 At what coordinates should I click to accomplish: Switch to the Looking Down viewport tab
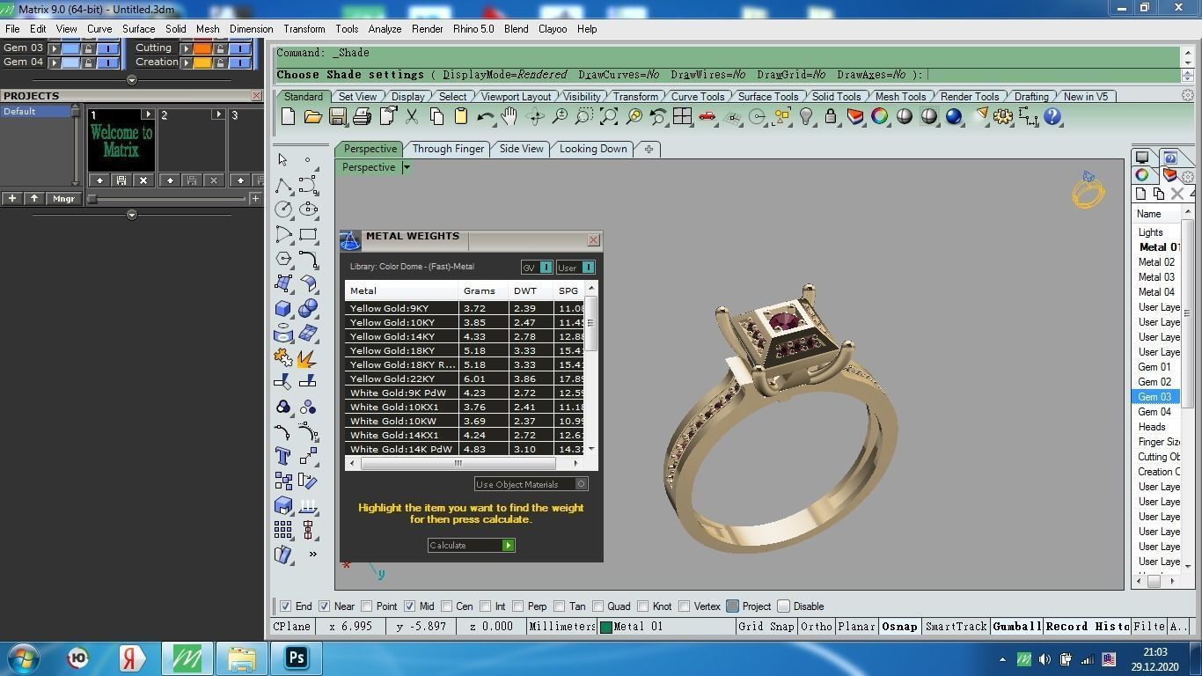coord(593,149)
